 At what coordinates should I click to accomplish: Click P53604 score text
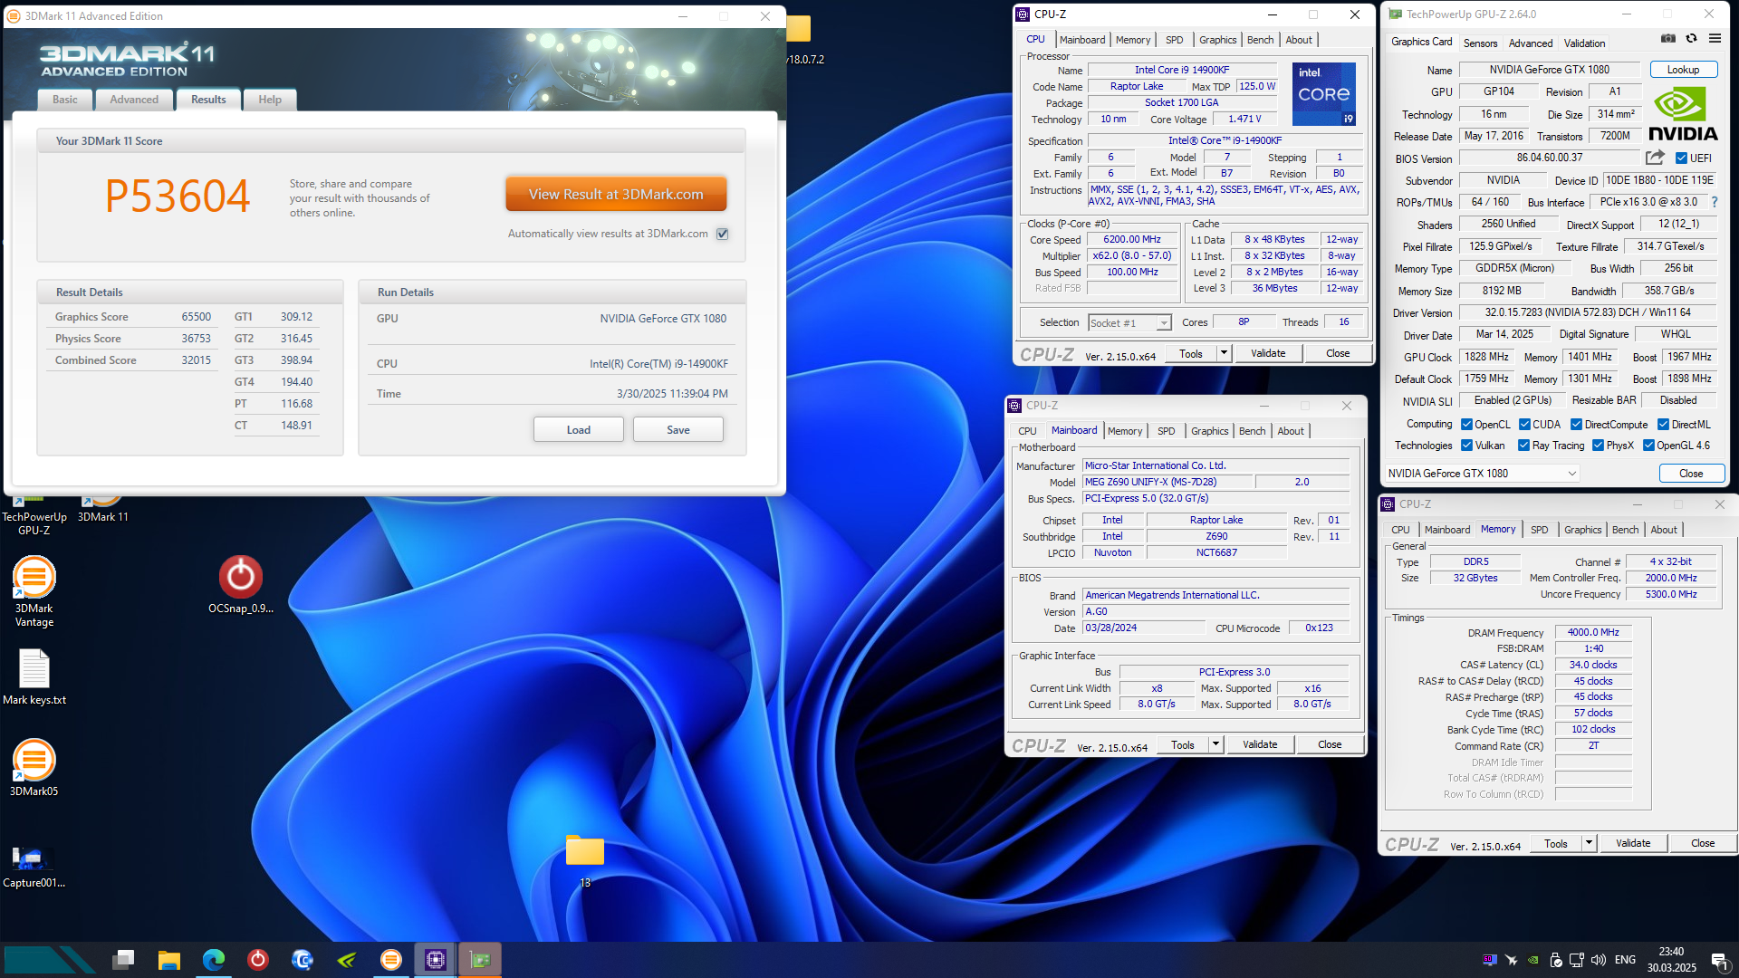pyautogui.click(x=178, y=197)
